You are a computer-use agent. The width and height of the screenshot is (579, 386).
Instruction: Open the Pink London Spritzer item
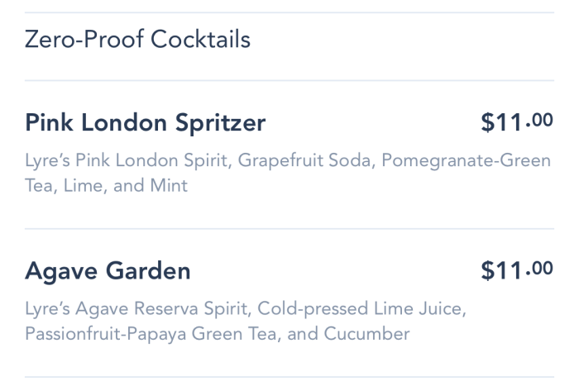[x=146, y=123]
